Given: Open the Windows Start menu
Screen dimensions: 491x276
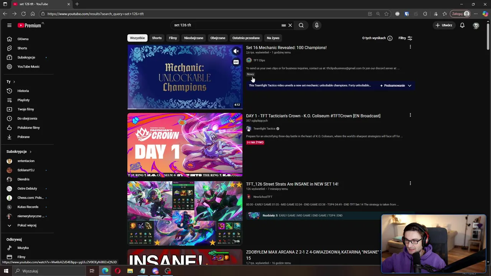Looking at the screenshot, I should (x=6, y=271).
